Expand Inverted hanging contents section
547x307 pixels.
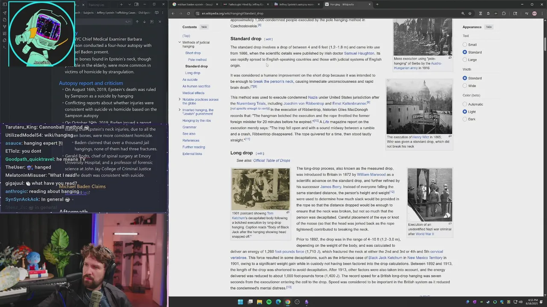tap(179, 110)
